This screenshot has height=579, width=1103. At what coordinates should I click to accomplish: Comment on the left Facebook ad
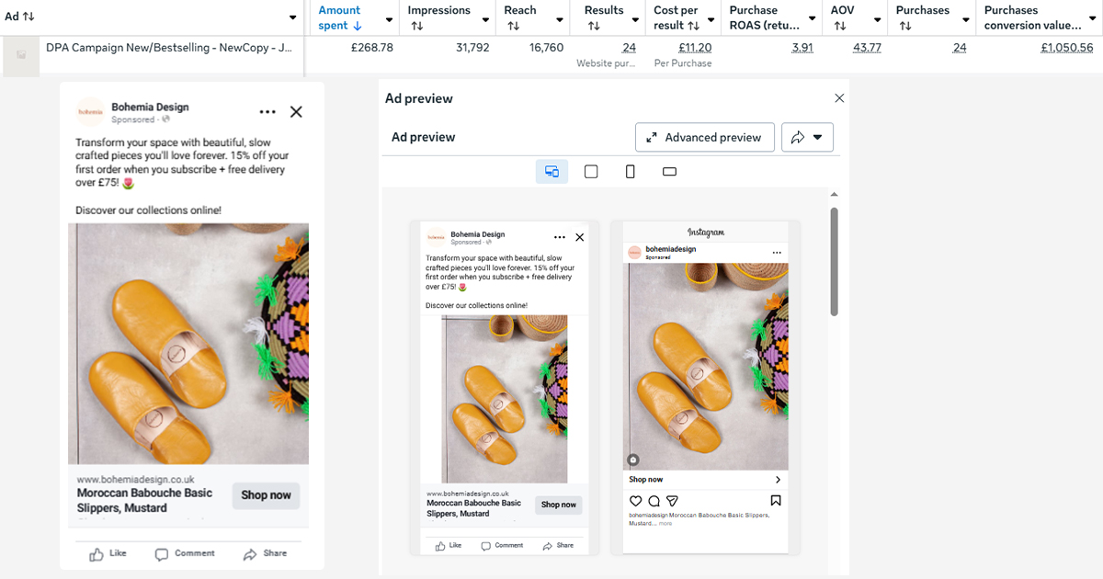[185, 554]
